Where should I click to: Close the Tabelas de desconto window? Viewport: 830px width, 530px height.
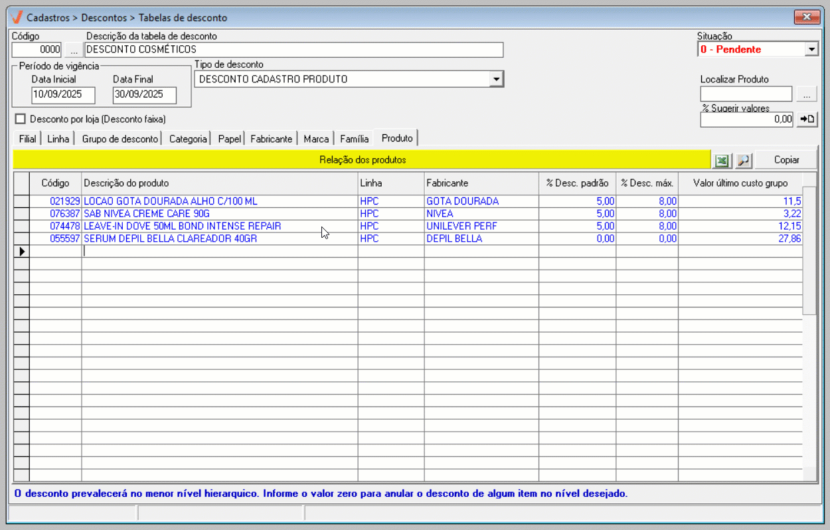pyautogui.click(x=807, y=17)
